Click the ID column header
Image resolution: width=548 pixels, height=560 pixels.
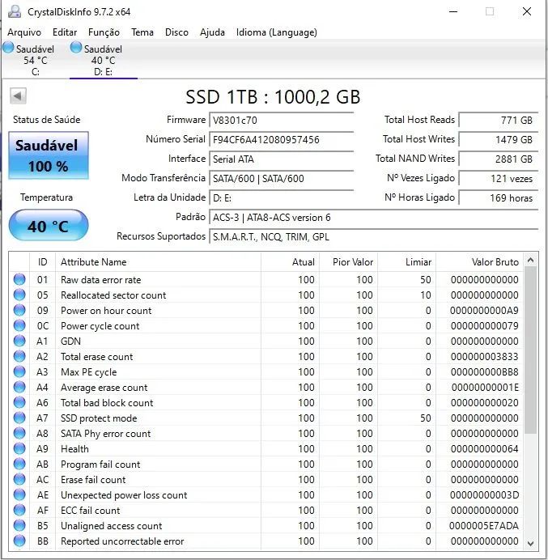(43, 262)
